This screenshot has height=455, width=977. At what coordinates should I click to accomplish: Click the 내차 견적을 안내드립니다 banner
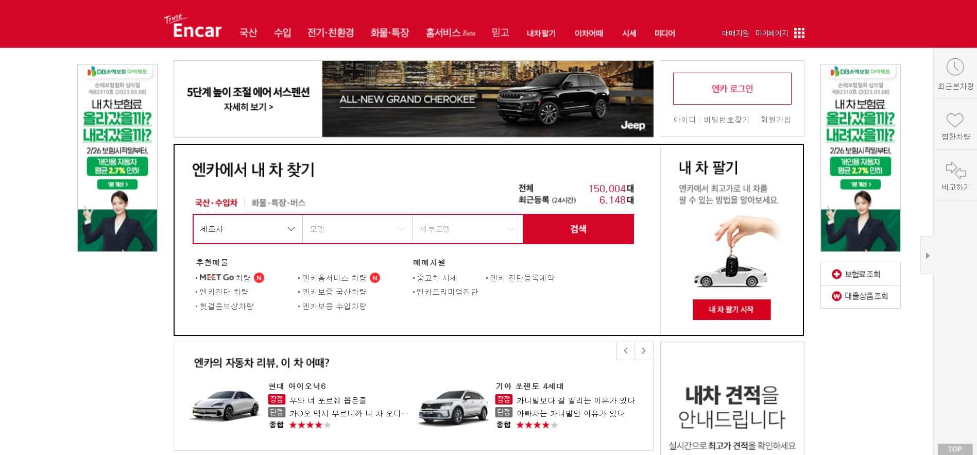[x=732, y=399]
